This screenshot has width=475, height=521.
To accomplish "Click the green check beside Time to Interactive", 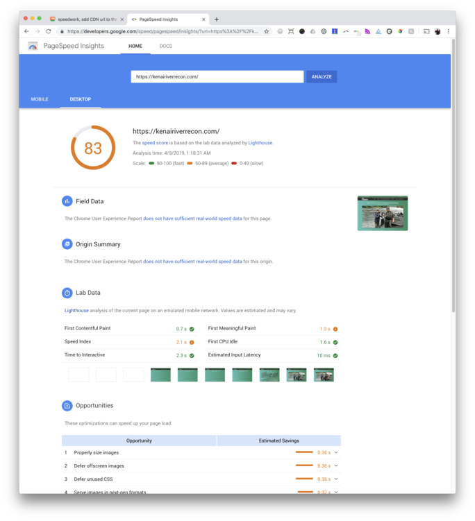I will tap(192, 355).
